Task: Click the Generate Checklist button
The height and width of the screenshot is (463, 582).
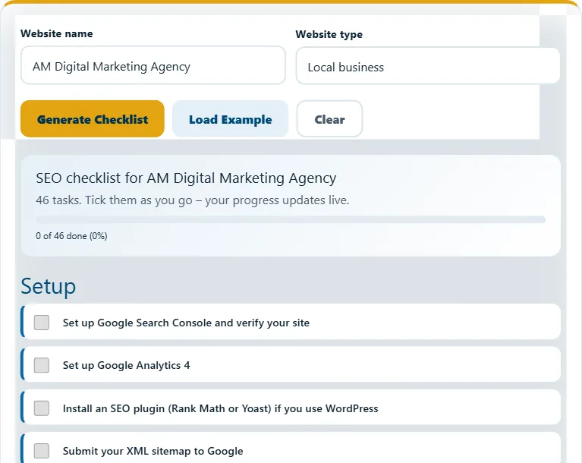Action: point(93,119)
